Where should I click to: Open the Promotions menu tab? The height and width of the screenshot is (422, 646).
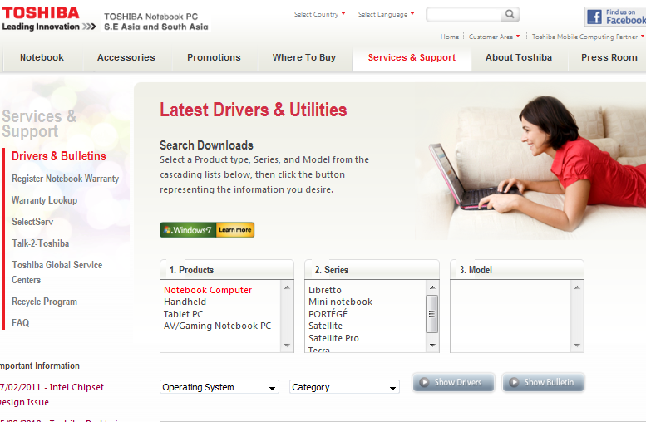pyautogui.click(x=214, y=57)
